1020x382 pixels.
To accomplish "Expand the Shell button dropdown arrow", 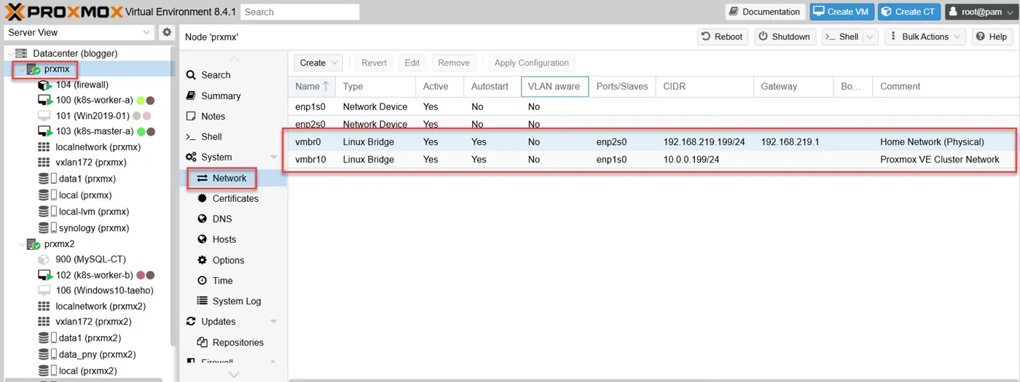I will pos(869,36).
